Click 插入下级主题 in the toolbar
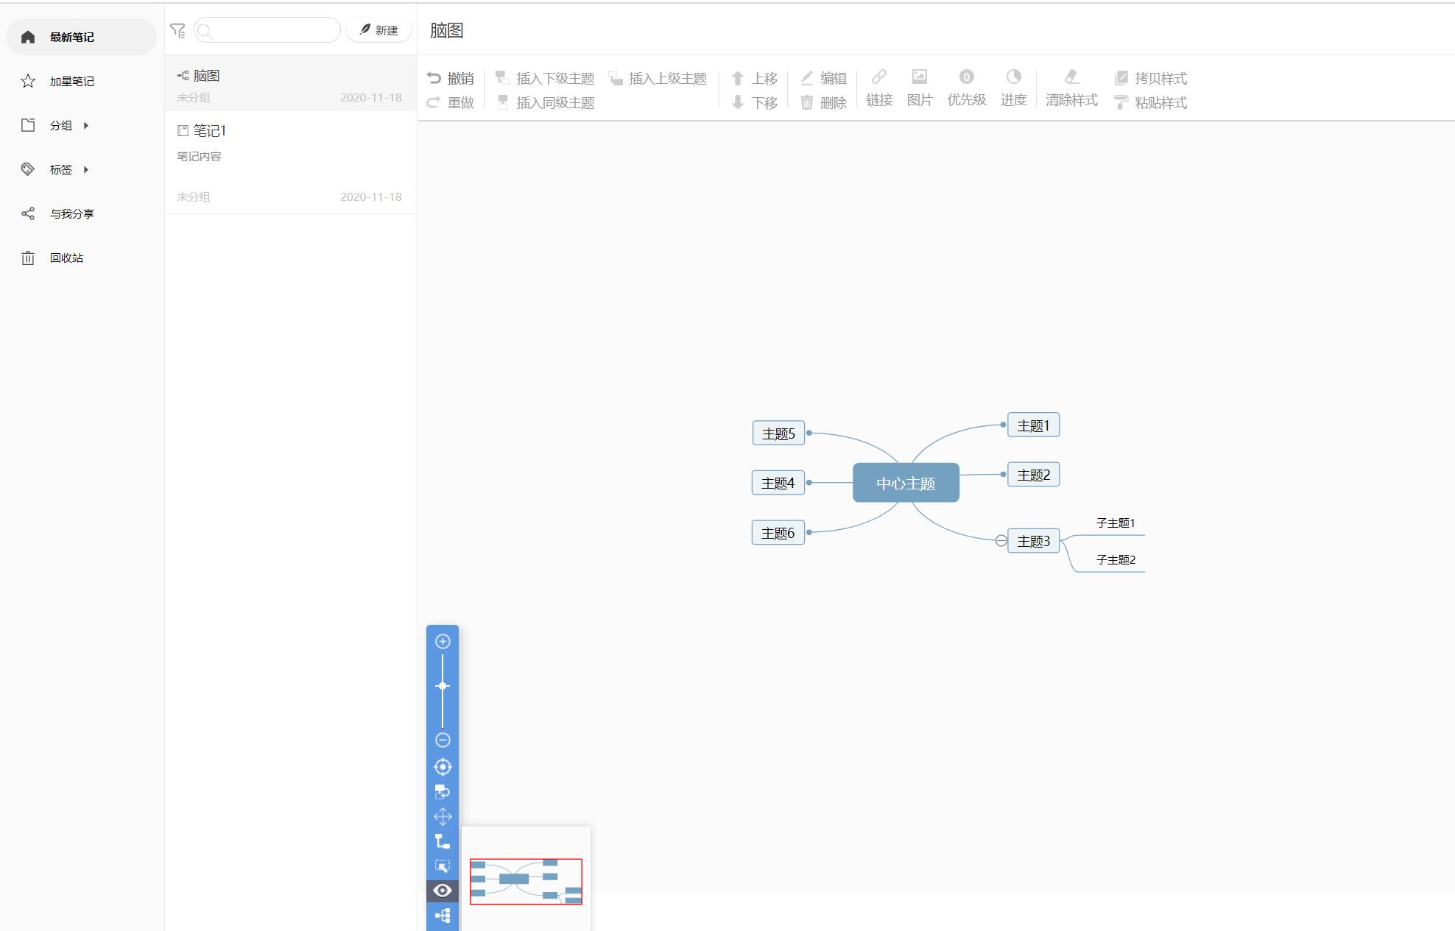The height and width of the screenshot is (931, 1455). [x=546, y=78]
